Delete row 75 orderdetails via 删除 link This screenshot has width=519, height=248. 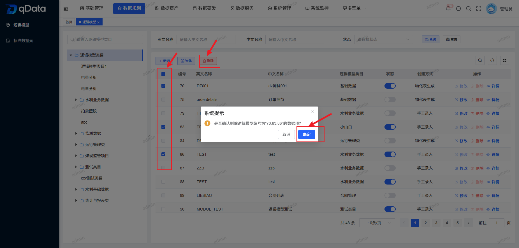(477, 100)
